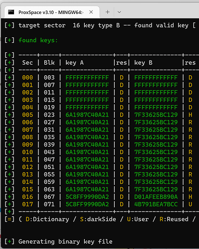Select the ProxSpace v3.10 - MINGW64 tab
The height and width of the screenshot is (249, 199).
[x=52, y=12]
